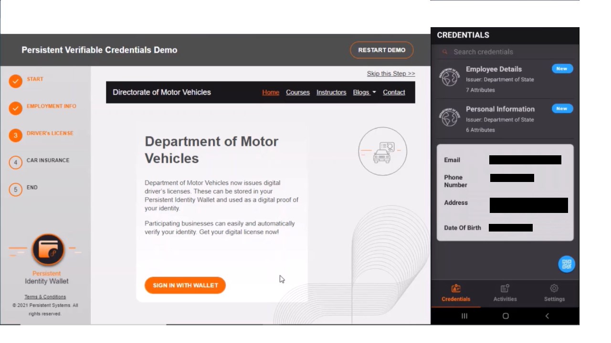Open the Employee Details credential title
The height and width of the screenshot is (343, 611).
tap(494, 69)
